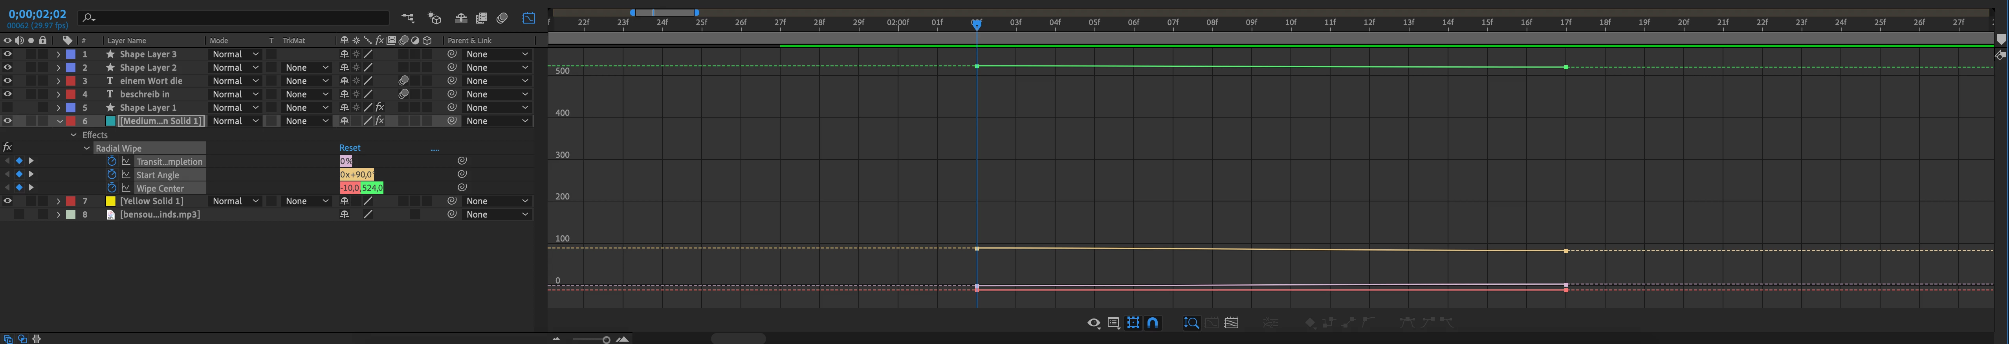Hide Yellow Solid 1 layer eye
2009x344 pixels.
(8, 201)
